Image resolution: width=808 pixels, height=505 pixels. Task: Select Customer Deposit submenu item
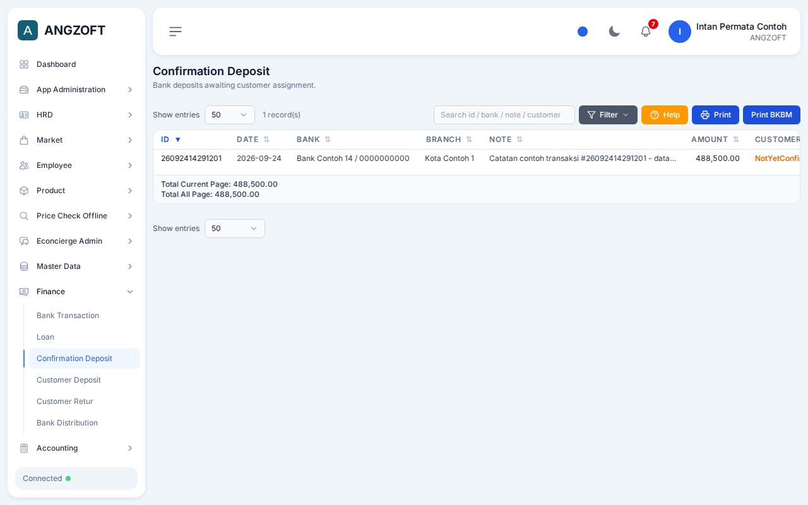(85, 380)
